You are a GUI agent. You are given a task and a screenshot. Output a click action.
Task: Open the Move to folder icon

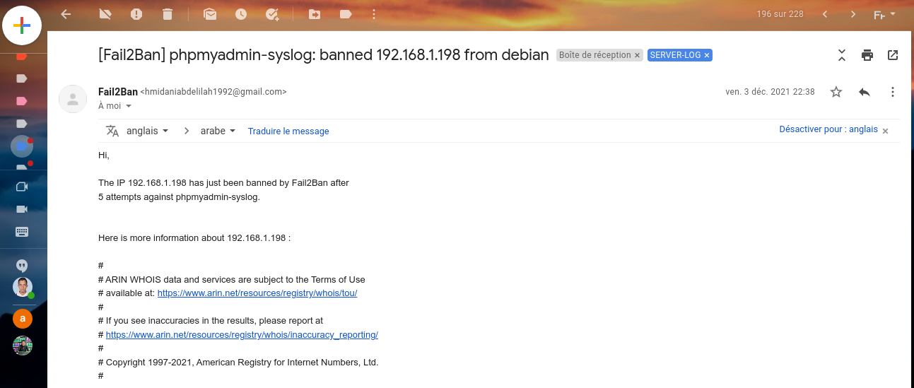[x=315, y=14]
